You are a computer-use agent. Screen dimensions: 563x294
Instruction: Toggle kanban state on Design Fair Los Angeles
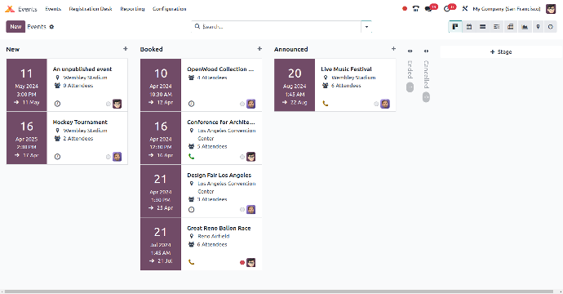tap(242, 210)
